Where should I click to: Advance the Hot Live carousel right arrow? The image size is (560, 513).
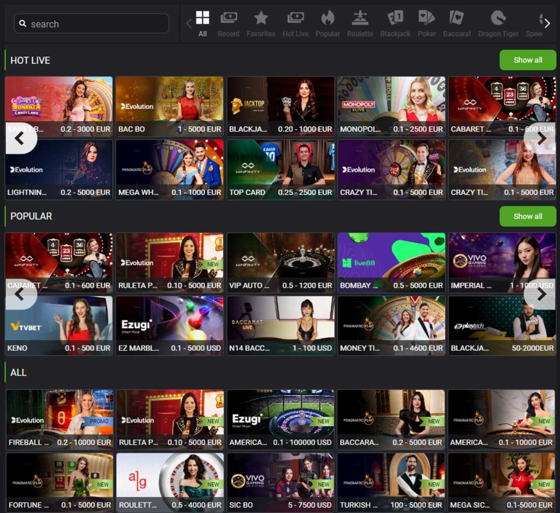coord(541,138)
